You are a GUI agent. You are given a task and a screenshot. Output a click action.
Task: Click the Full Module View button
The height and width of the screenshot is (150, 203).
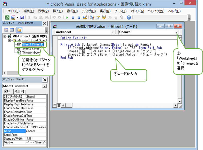[59, 105]
